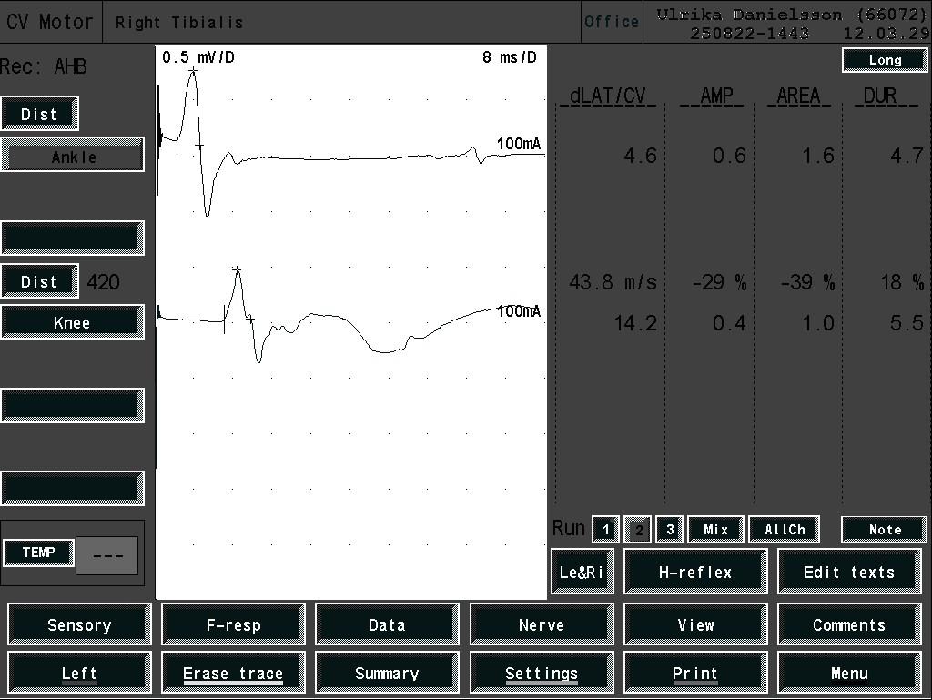Screen dimensions: 932x700
Task: Click the area change value -39 %
Action: (808, 281)
